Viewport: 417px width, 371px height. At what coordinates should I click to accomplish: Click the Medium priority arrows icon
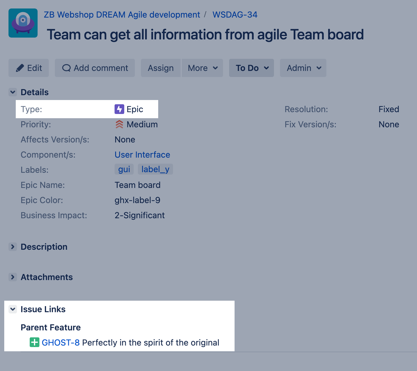tap(119, 124)
